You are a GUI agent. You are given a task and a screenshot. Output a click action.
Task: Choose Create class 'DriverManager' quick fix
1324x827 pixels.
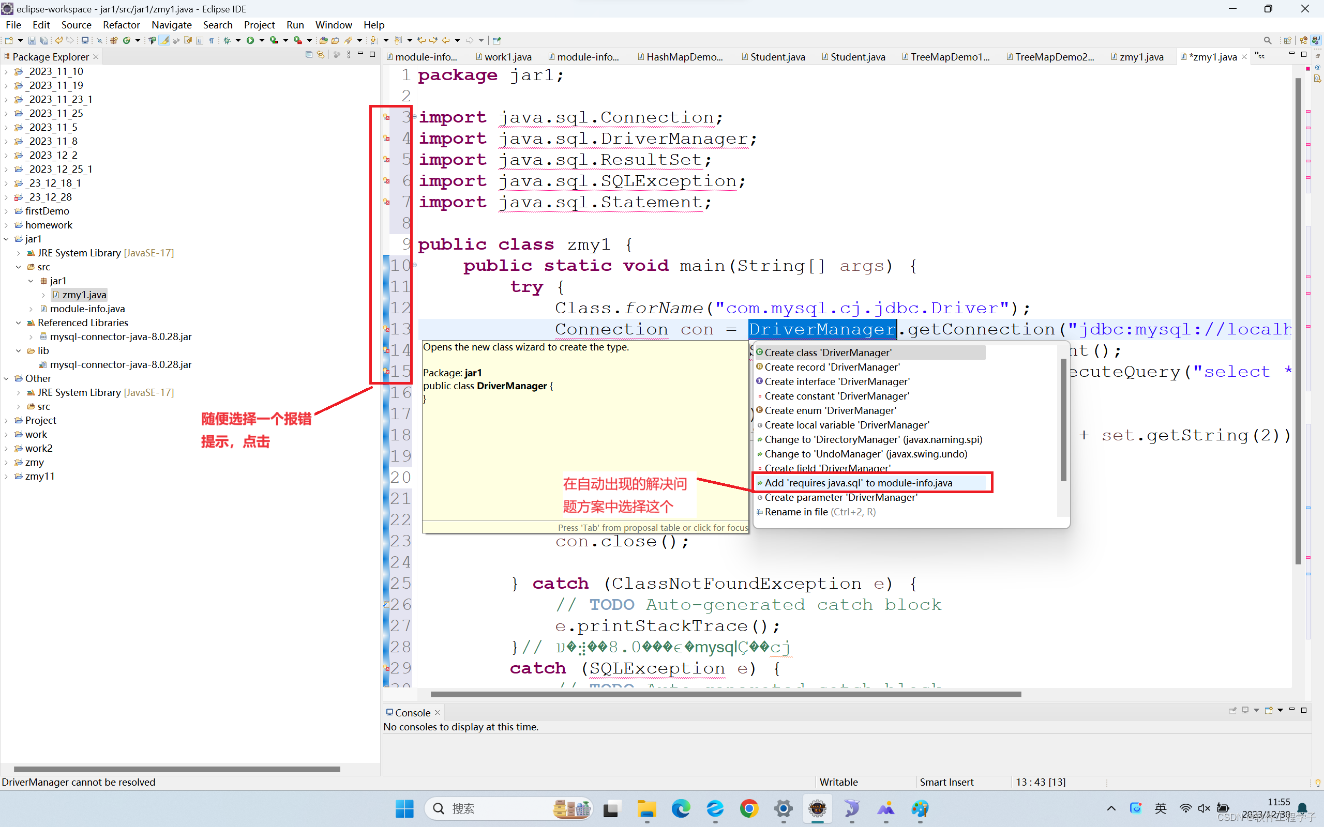point(828,352)
